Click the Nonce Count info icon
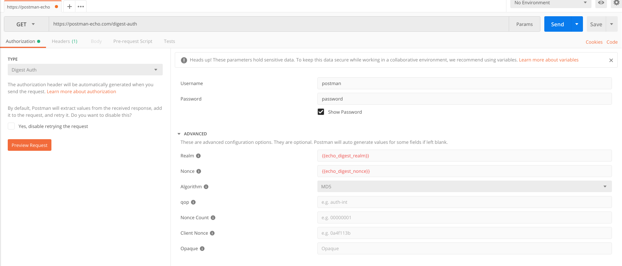This screenshot has width=622, height=266. tap(213, 218)
